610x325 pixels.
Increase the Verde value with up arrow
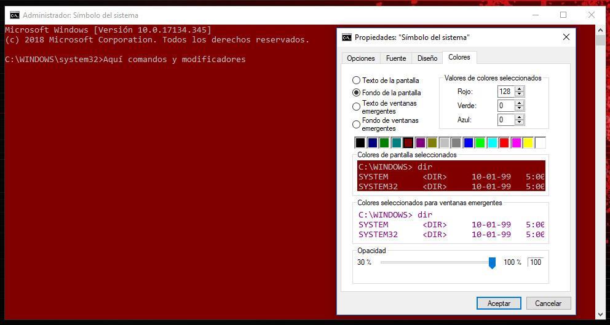point(520,103)
